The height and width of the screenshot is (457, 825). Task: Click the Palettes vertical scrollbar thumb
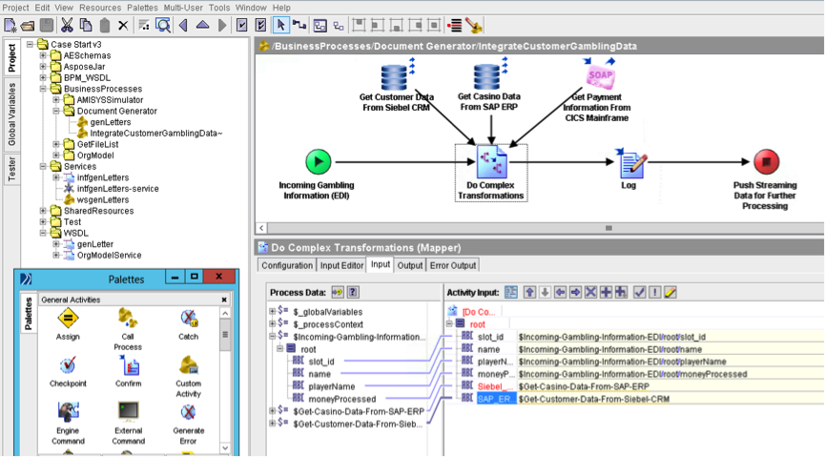pos(225,335)
